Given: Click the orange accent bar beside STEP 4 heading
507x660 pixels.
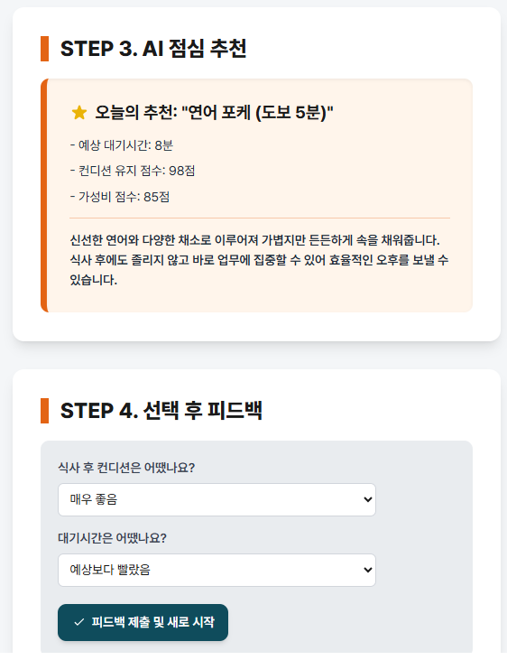Looking at the screenshot, I should coord(44,411).
